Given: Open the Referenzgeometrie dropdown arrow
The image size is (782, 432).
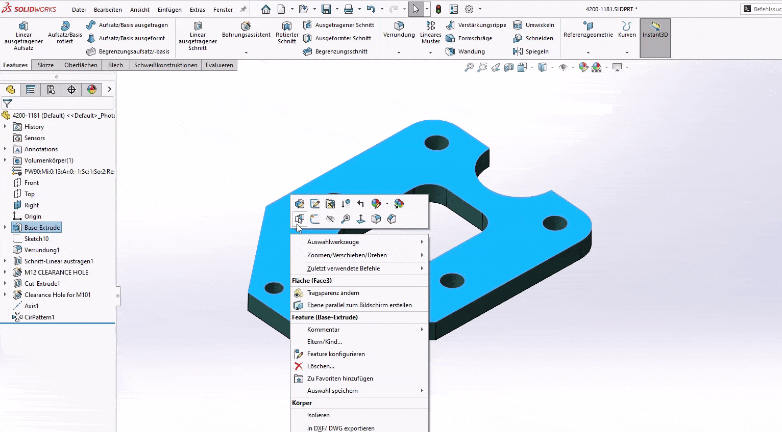Looking at the screenshot, I should tap(588, 52).
